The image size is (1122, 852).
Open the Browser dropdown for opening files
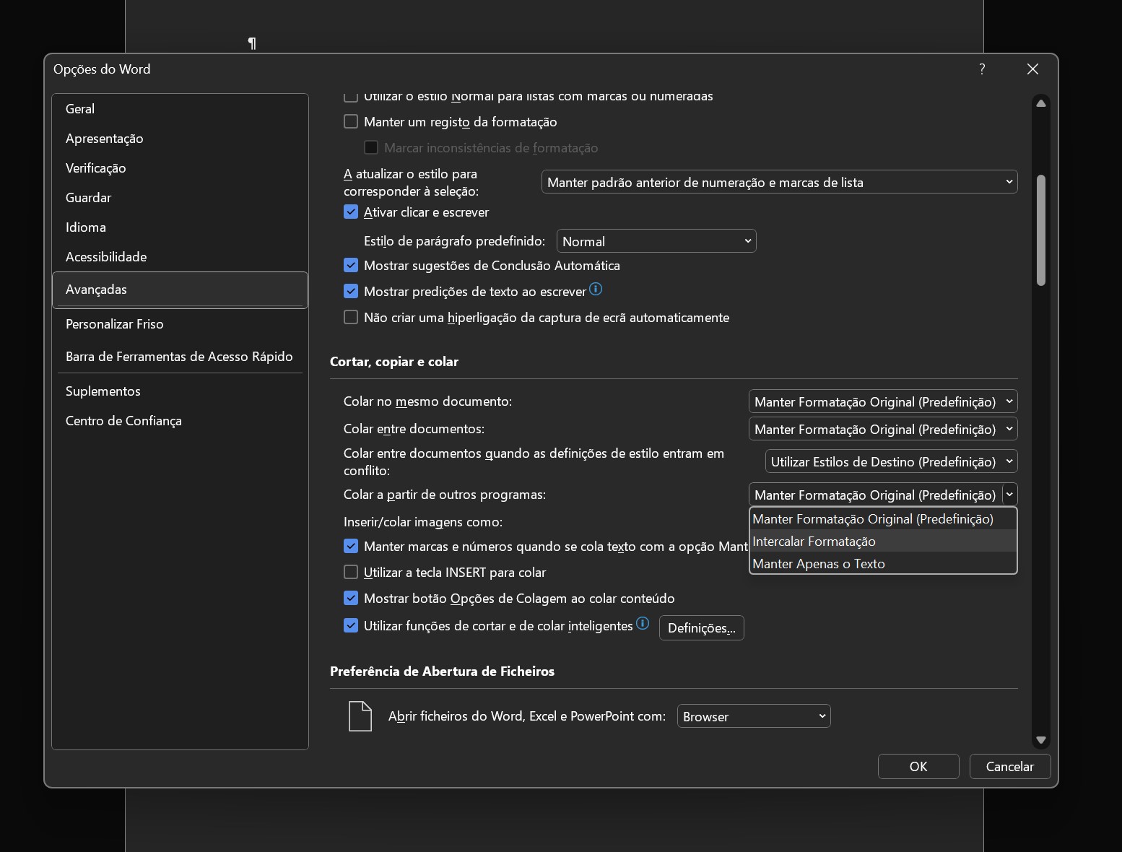pos(753,716)
